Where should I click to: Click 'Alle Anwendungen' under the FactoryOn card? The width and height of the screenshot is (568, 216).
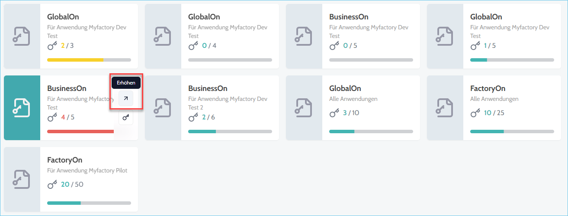click(494, 99)
